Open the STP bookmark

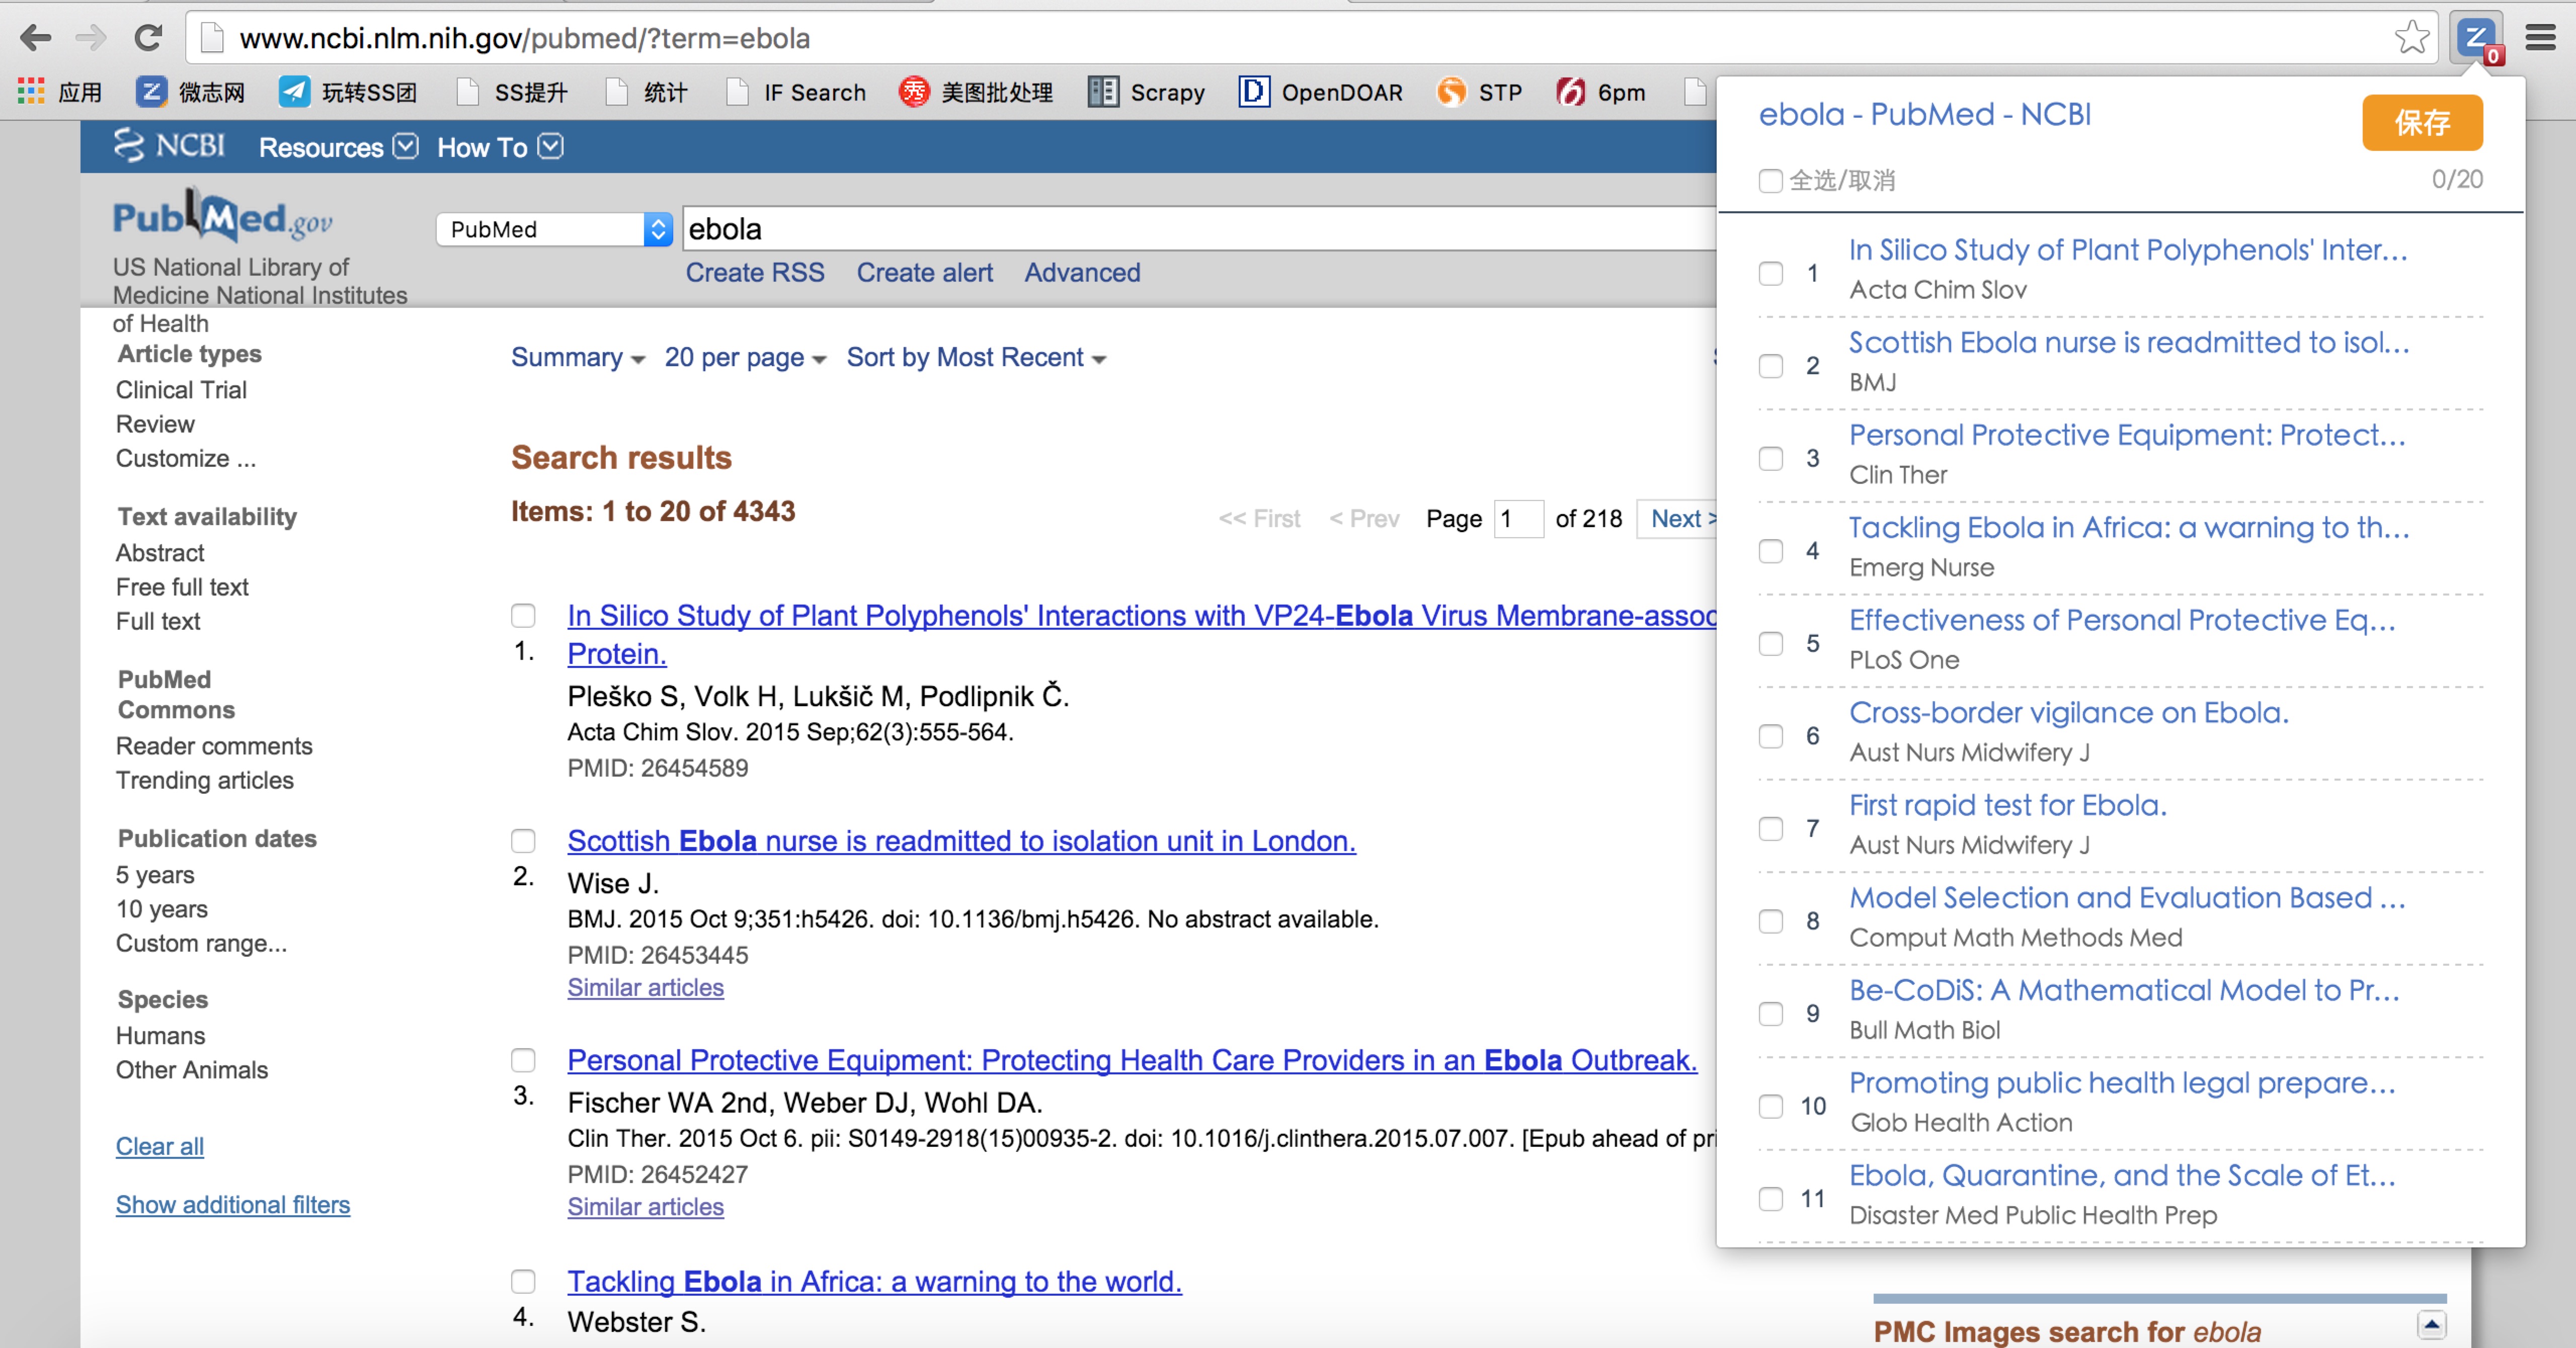click(x=1479, y=92)
